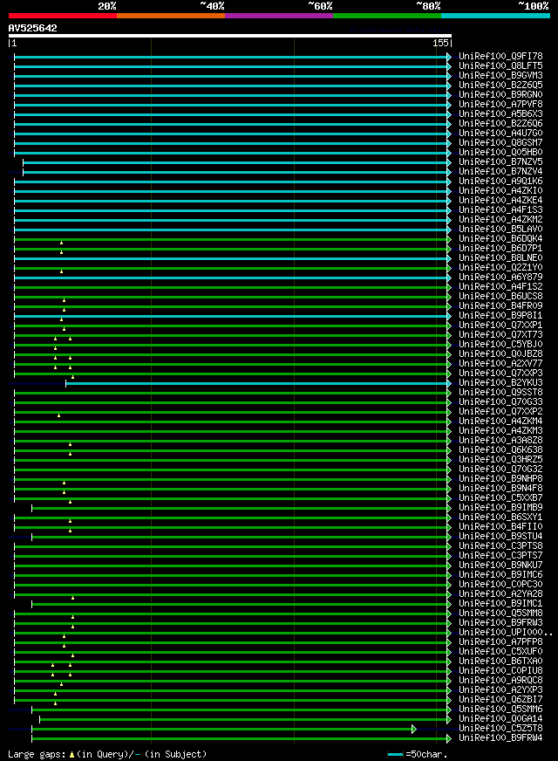Click the gap triangle on the UniRef100_Q2Z1Y0 row
Screen dimensions: 558x761
coord(61,271)
